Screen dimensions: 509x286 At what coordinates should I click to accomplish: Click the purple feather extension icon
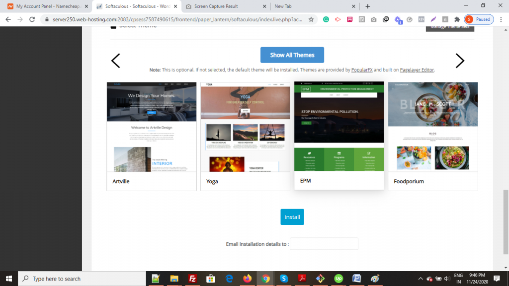pyautogui.click(x=433, y=19)
